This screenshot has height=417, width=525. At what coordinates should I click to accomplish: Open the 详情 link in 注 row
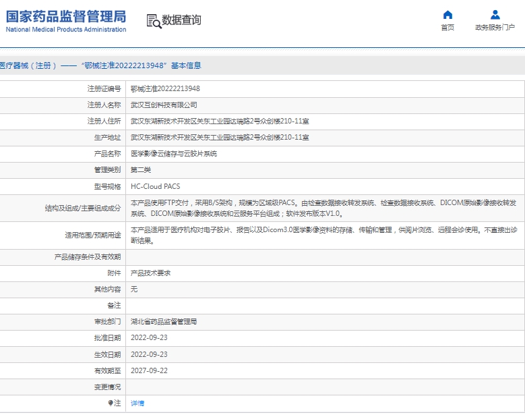[x=137, y=404]
